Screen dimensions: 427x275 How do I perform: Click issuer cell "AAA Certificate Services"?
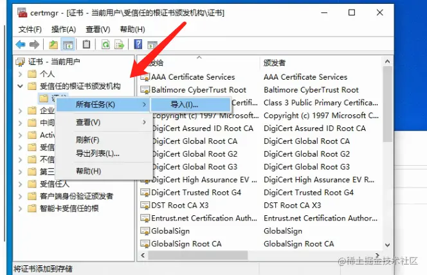[x=305, y=77]
